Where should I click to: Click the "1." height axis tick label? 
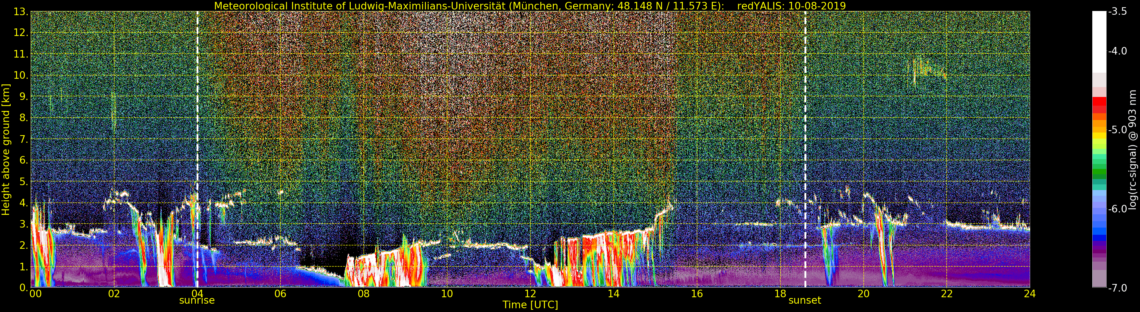click(23, 267)
